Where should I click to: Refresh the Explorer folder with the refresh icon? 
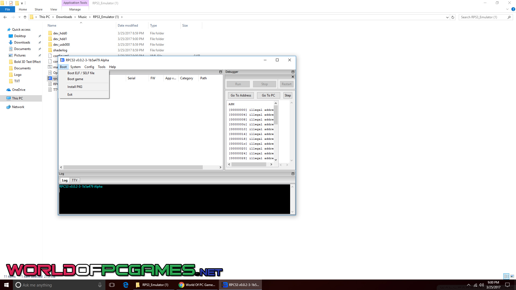pyautogui.click(x=453, y=17)
